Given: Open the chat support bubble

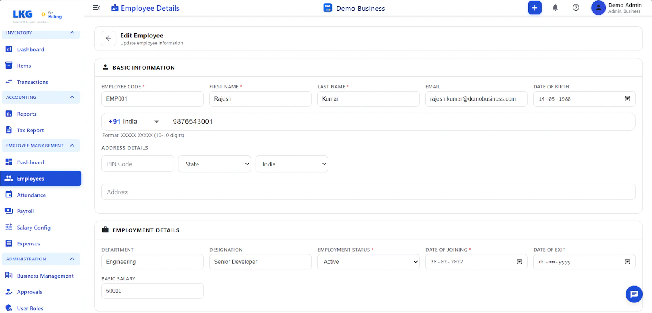Looking at the screenshot, I should (634, 294).
